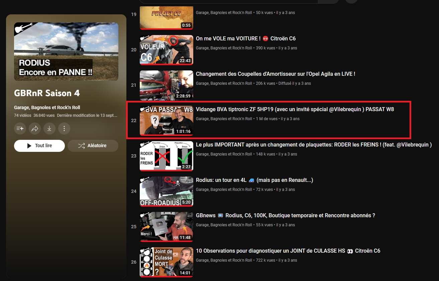Play the "VOLEUR C6" thumbnail video
439x281 pixels.
tap(167, 50)
